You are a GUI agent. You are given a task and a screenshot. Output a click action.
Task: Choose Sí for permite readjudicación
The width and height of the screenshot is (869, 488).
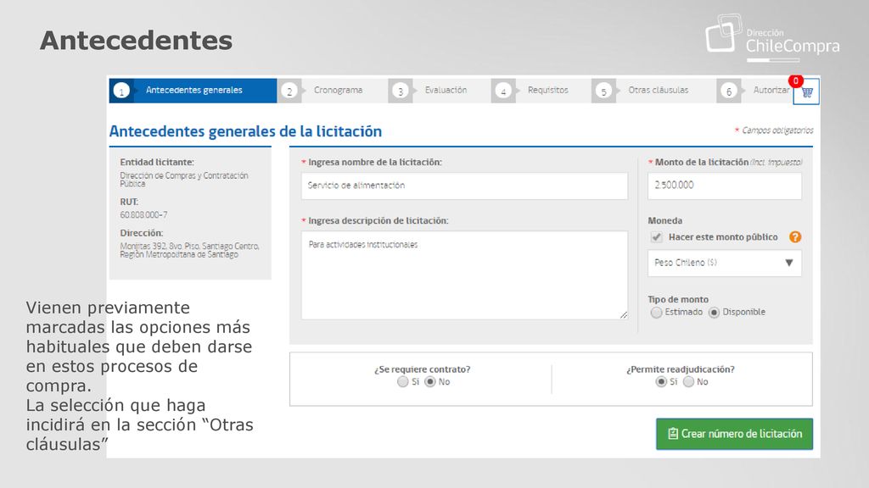[x=660, y=382]
